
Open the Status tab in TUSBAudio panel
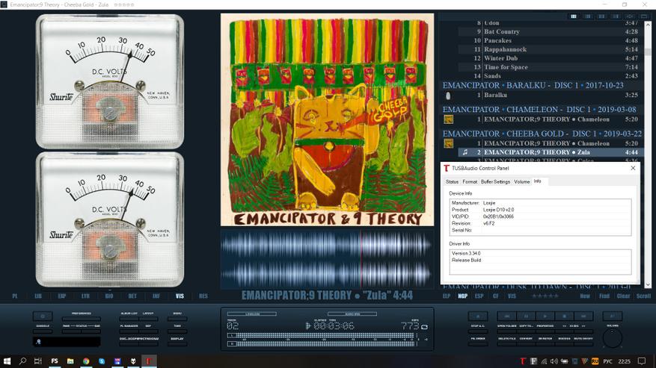point(452,181)
